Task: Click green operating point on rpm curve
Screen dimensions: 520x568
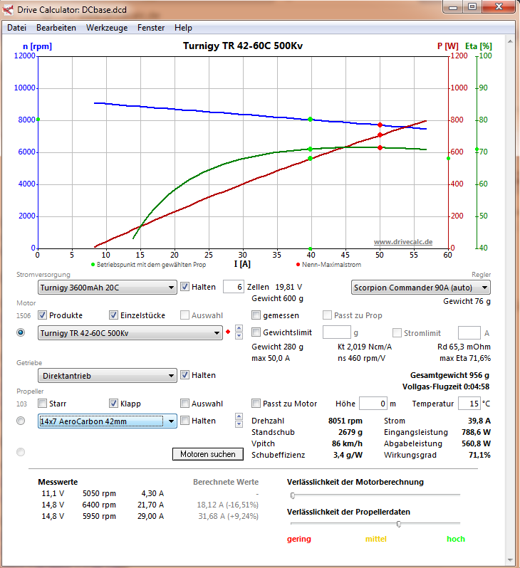Action: (310, 119)
